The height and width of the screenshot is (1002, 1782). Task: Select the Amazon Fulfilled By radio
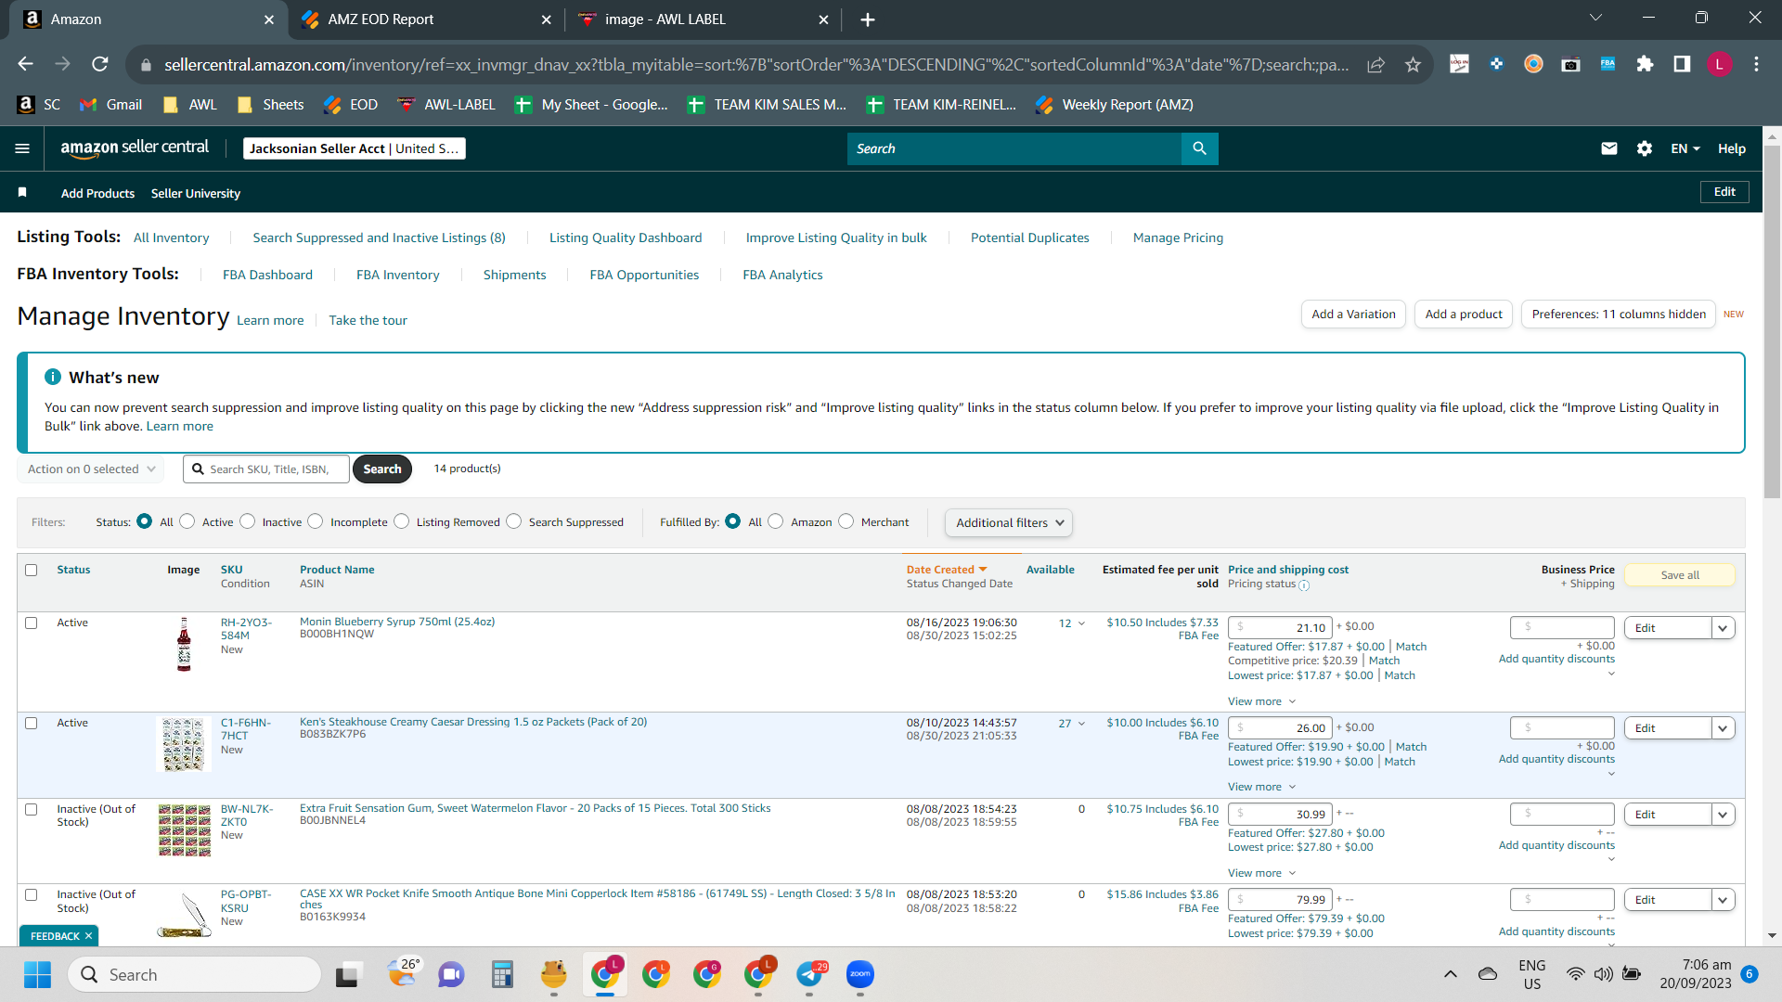pyautogui.click(x=776, y=521)
